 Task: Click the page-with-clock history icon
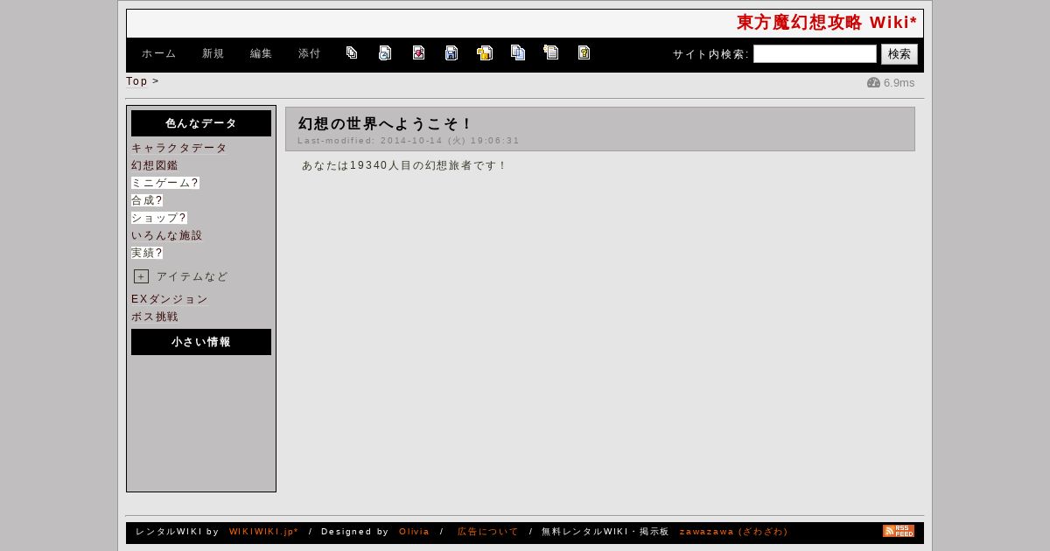click(385, 52)
